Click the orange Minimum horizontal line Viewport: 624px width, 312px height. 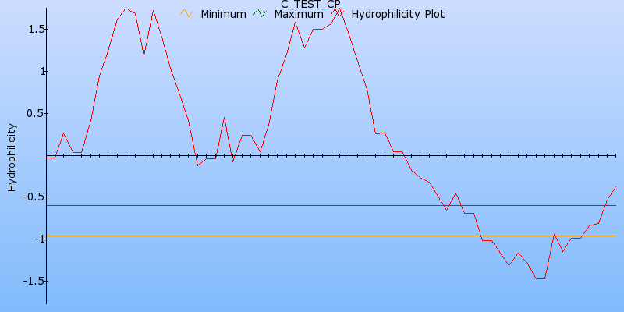312,236
